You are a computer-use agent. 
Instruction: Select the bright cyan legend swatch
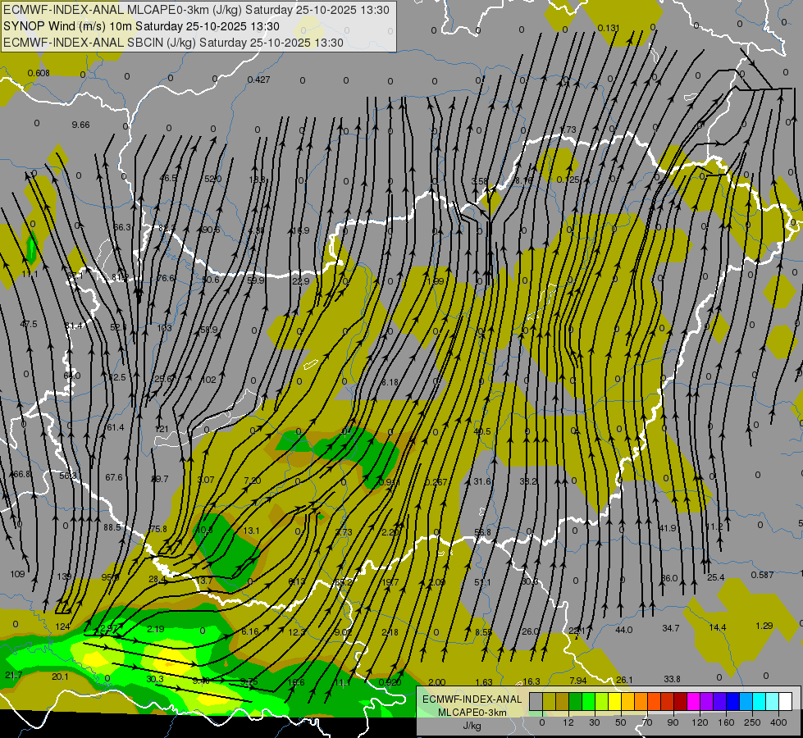pos(760,701)
